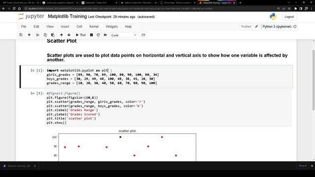
Task: Move selected cell down arrow
Action: pyautogui.click(x=69, y=35)
